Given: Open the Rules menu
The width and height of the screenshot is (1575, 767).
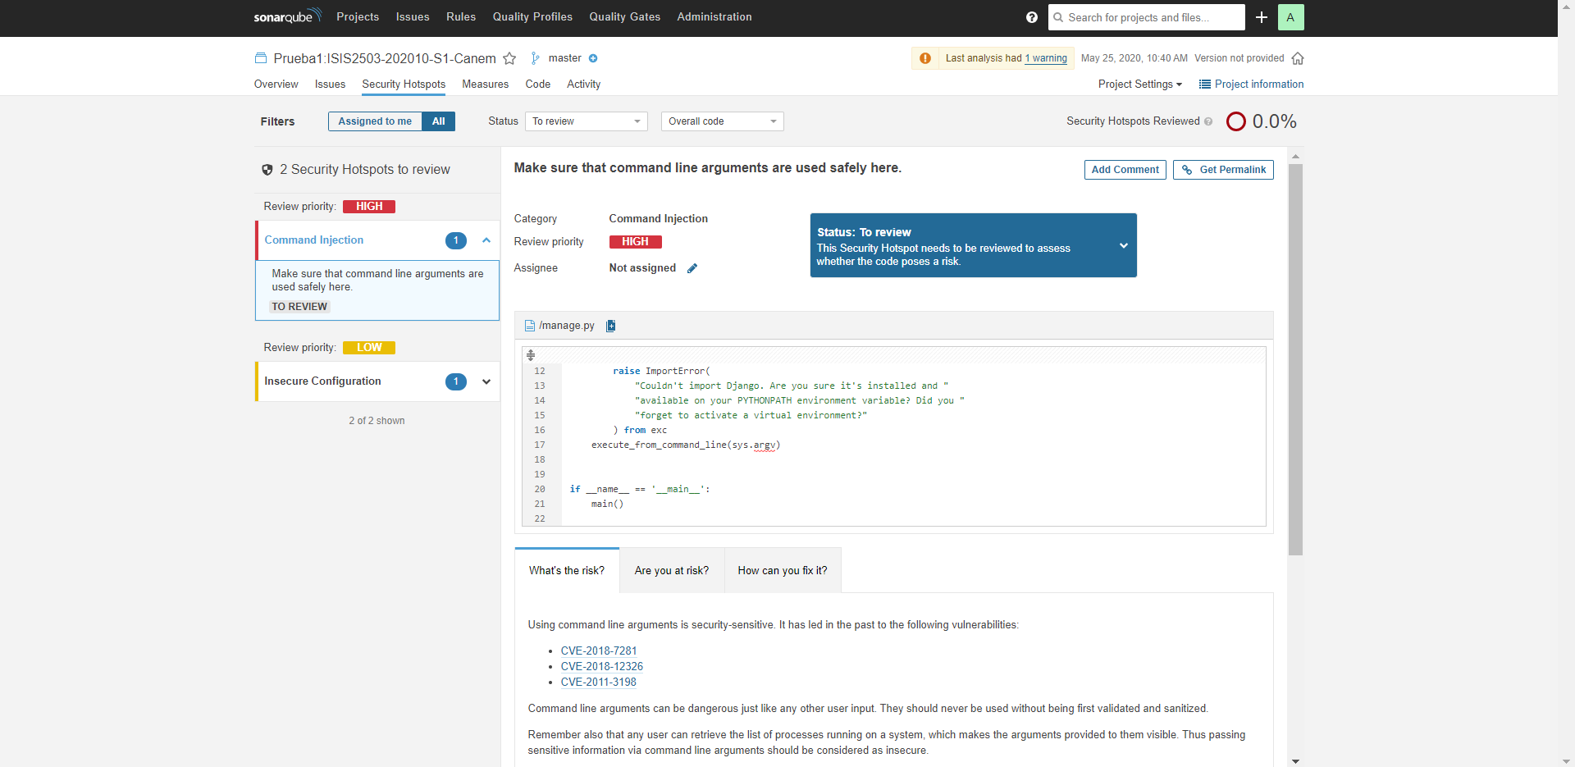Looking at the screenshot, I should click(461, 17).
